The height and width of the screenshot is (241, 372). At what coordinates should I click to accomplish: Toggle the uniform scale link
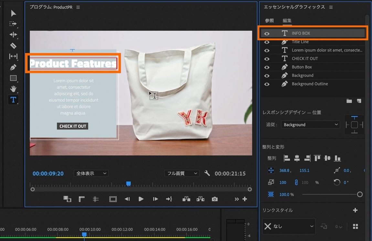pyautogui.click(x=296, y=182)
